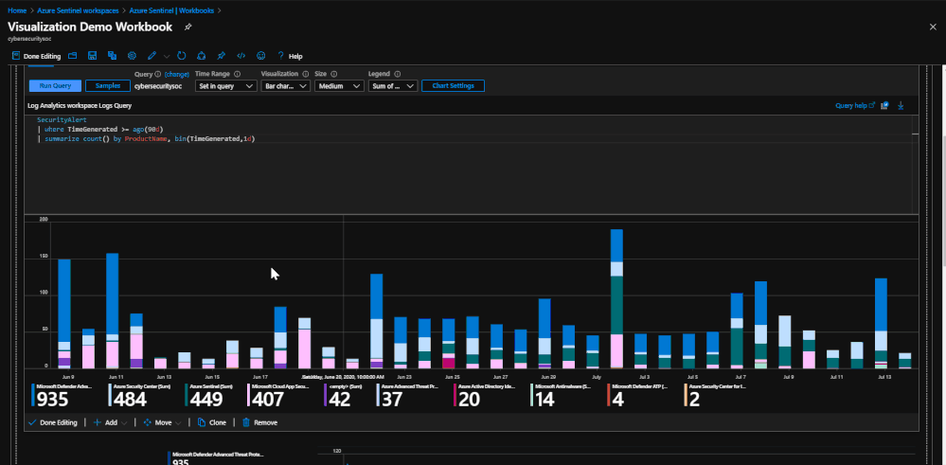Image resolution: width=946 pixels, height=465 pixels.
Task: Click the Clone button
Action: click(212, 422)
